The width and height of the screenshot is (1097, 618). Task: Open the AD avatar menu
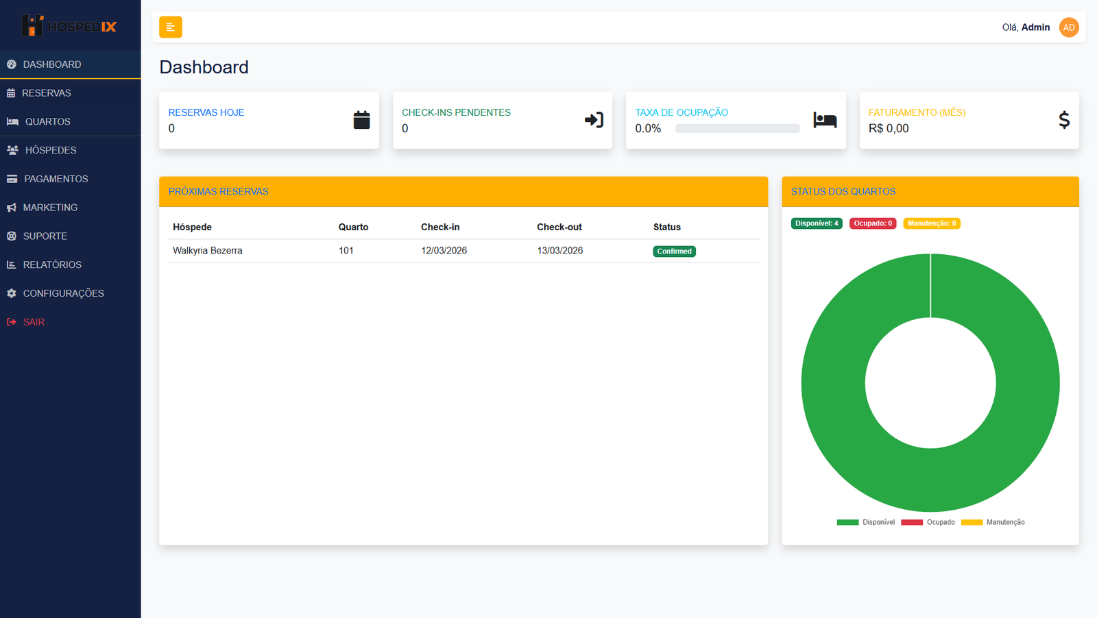click(x=1068, y=27)
